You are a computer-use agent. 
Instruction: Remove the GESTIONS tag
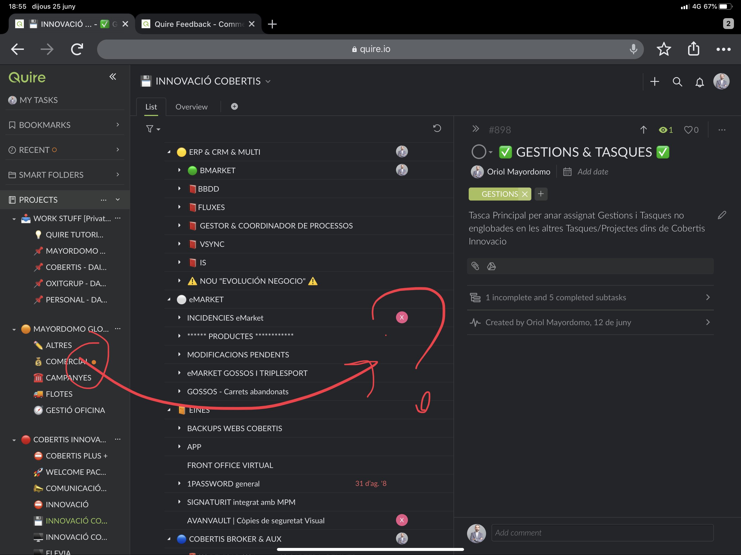coord(525,194)
